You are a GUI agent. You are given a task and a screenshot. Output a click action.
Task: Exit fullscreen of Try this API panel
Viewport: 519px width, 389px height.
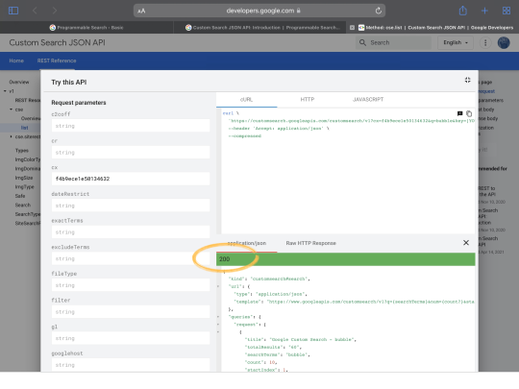(467, 80)
